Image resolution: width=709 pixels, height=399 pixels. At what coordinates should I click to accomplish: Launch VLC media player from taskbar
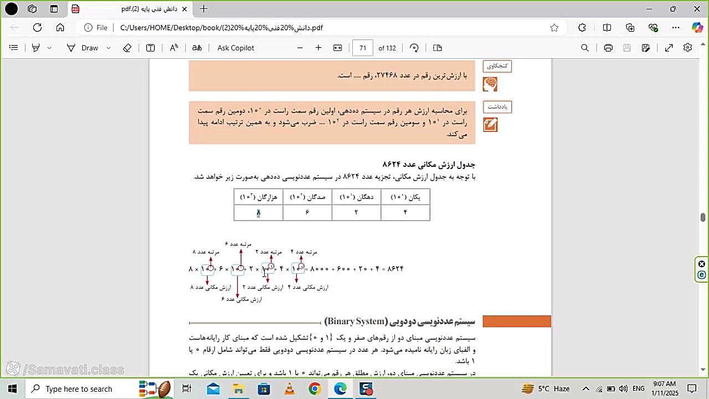(x=289, y=388)
